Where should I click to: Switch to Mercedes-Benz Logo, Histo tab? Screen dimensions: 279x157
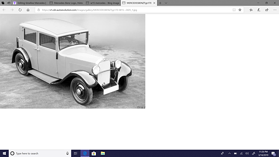(x=66, y=3)
